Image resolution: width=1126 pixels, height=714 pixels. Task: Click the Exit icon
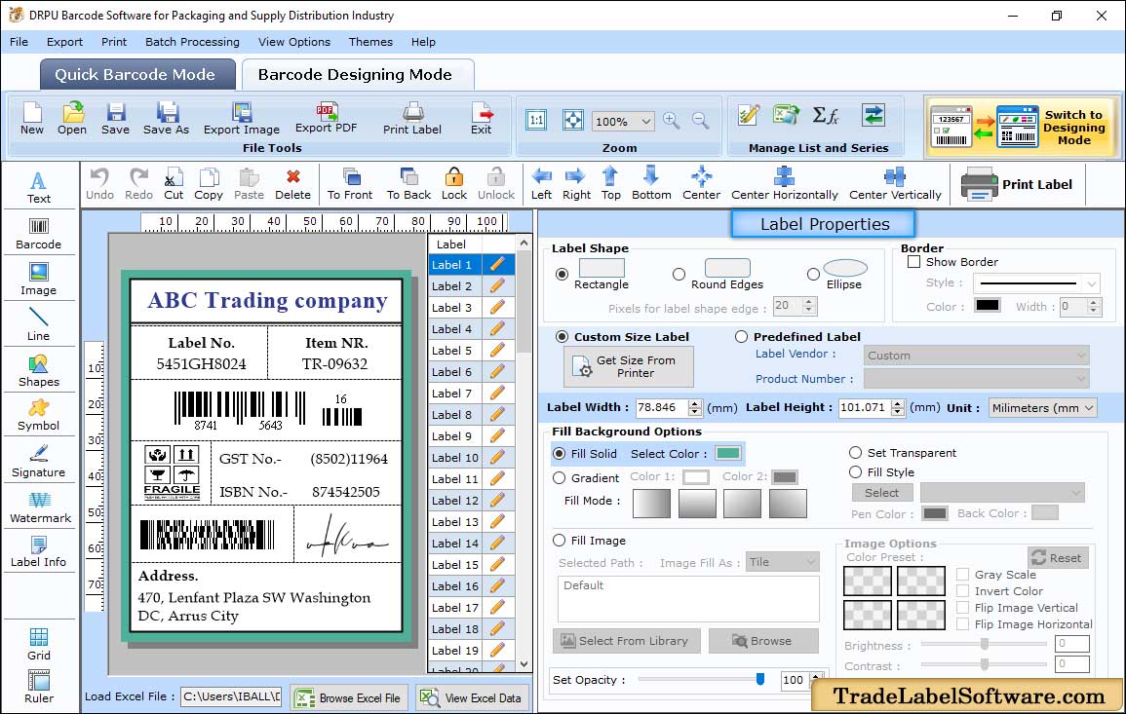pos(482,119)
